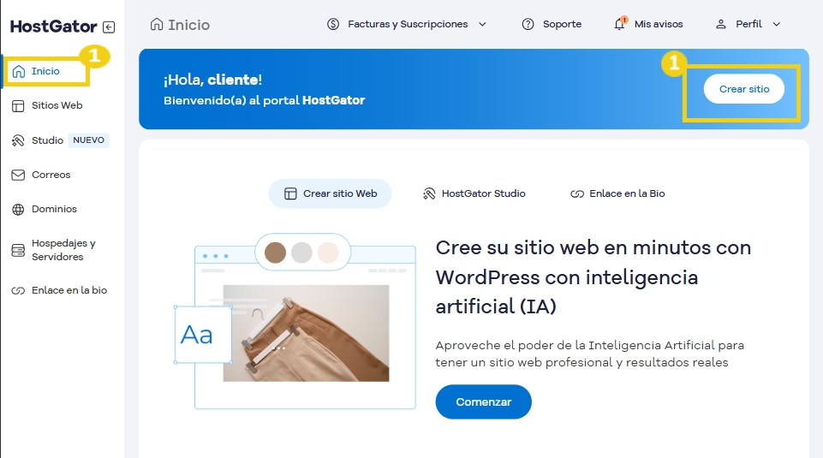Click the Aa typography box in the illustration
This screenshot has width=823, height=458.
coord(203,335)
